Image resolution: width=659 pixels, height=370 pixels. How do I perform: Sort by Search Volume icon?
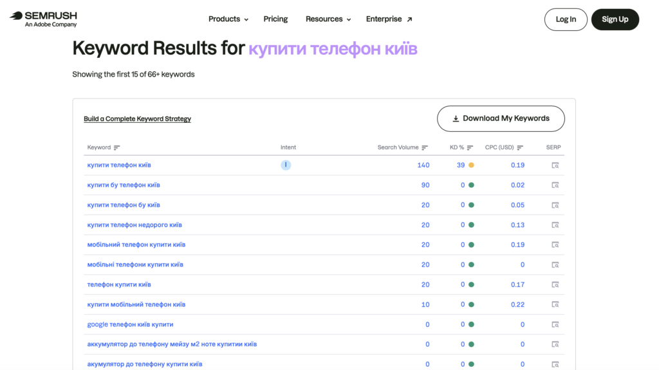pyautogui.click(x=425, y=147)
